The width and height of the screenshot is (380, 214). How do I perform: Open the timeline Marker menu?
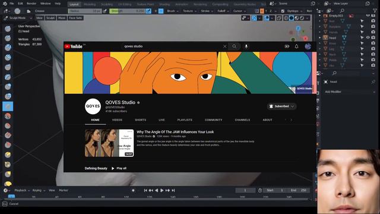coord(64,190)
